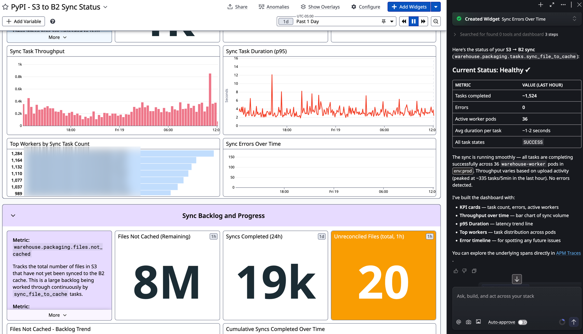The width and height of the screenshot is (583, 334).
Task: Give thumbs down to the response
Action: pyautogui.click(x=464, y=271)
